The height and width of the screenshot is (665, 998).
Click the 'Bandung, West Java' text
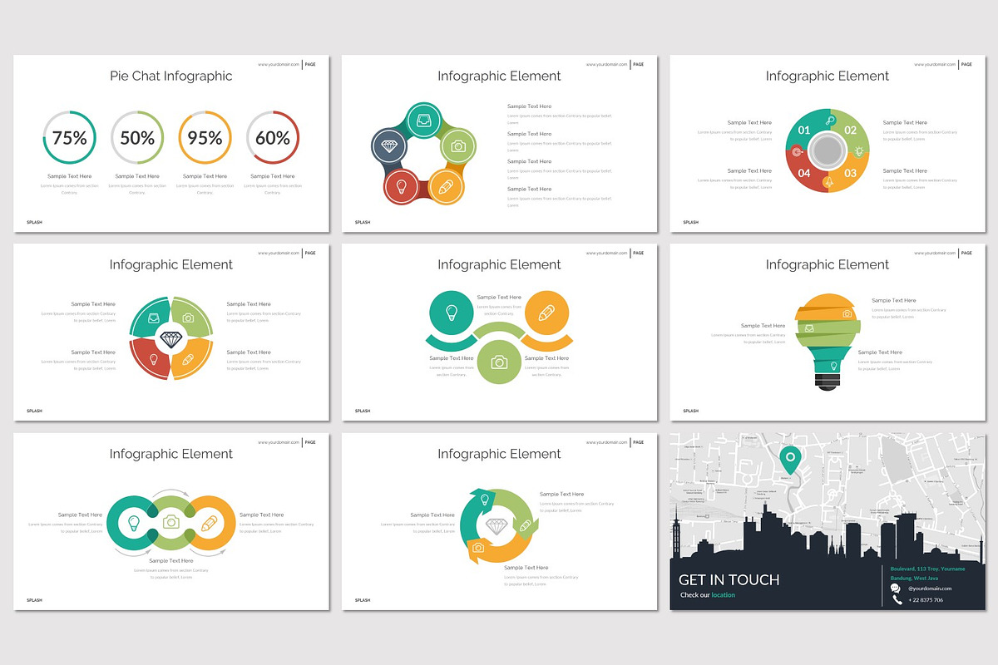tap(914, 579)
